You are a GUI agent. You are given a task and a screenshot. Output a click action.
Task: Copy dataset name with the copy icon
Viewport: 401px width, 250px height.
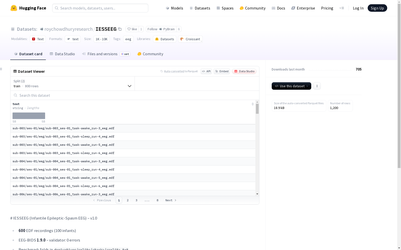coord(120,29)
